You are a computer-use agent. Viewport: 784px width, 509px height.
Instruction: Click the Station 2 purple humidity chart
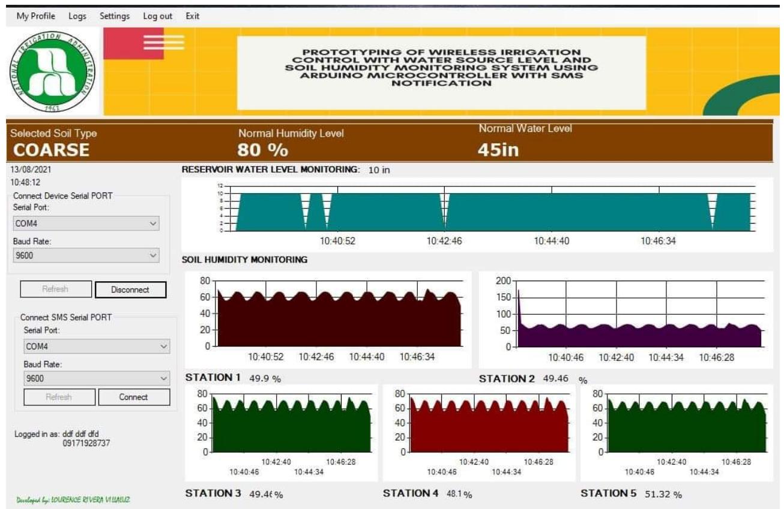(x=626, y=320)
